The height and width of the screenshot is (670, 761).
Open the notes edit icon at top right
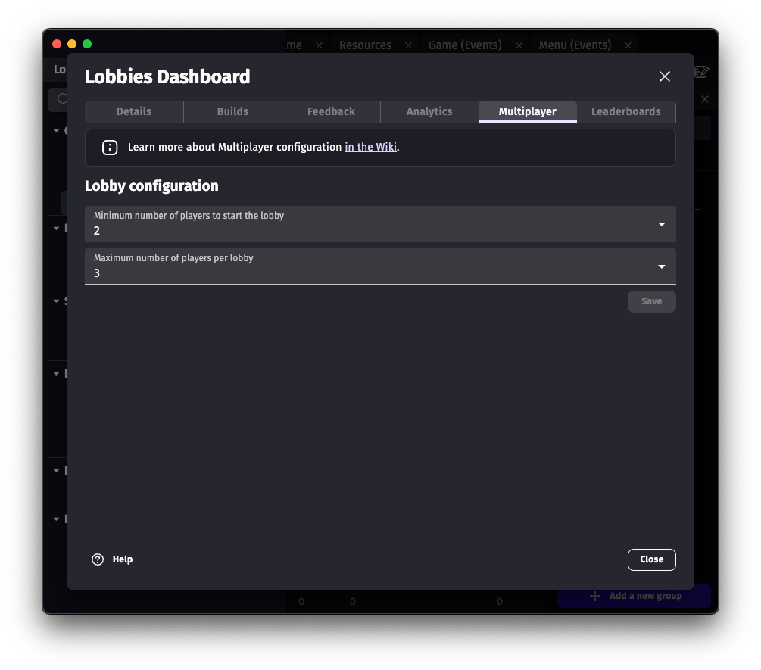tap(700, 72)
